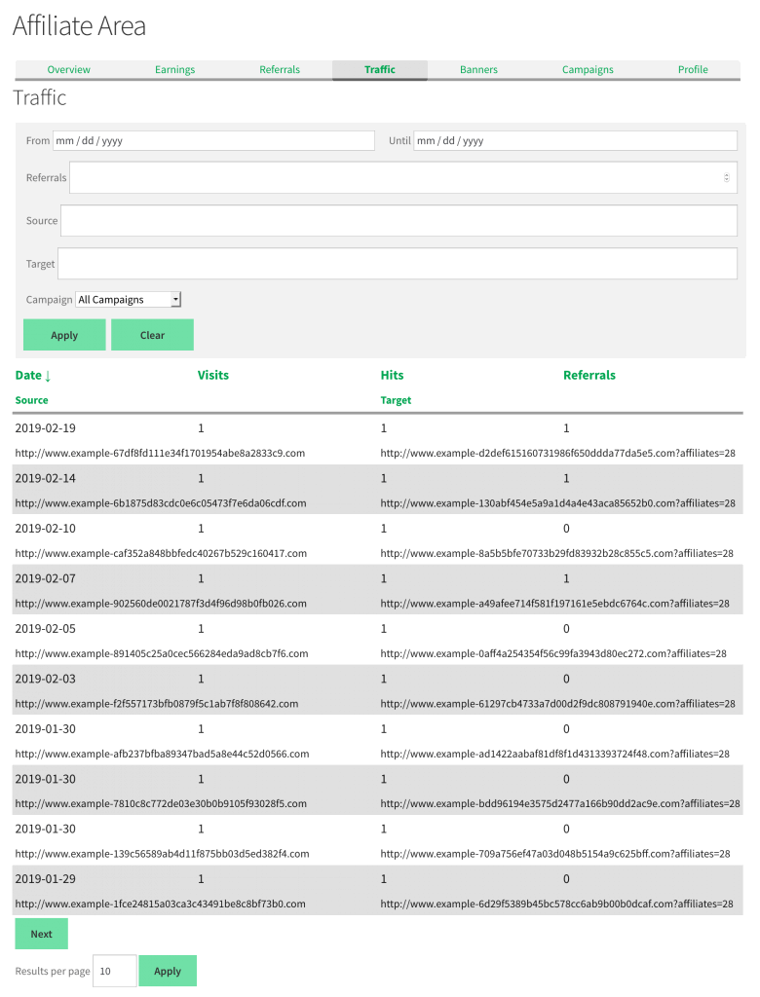Select target URL starting example-709a756e

[555, 854]
